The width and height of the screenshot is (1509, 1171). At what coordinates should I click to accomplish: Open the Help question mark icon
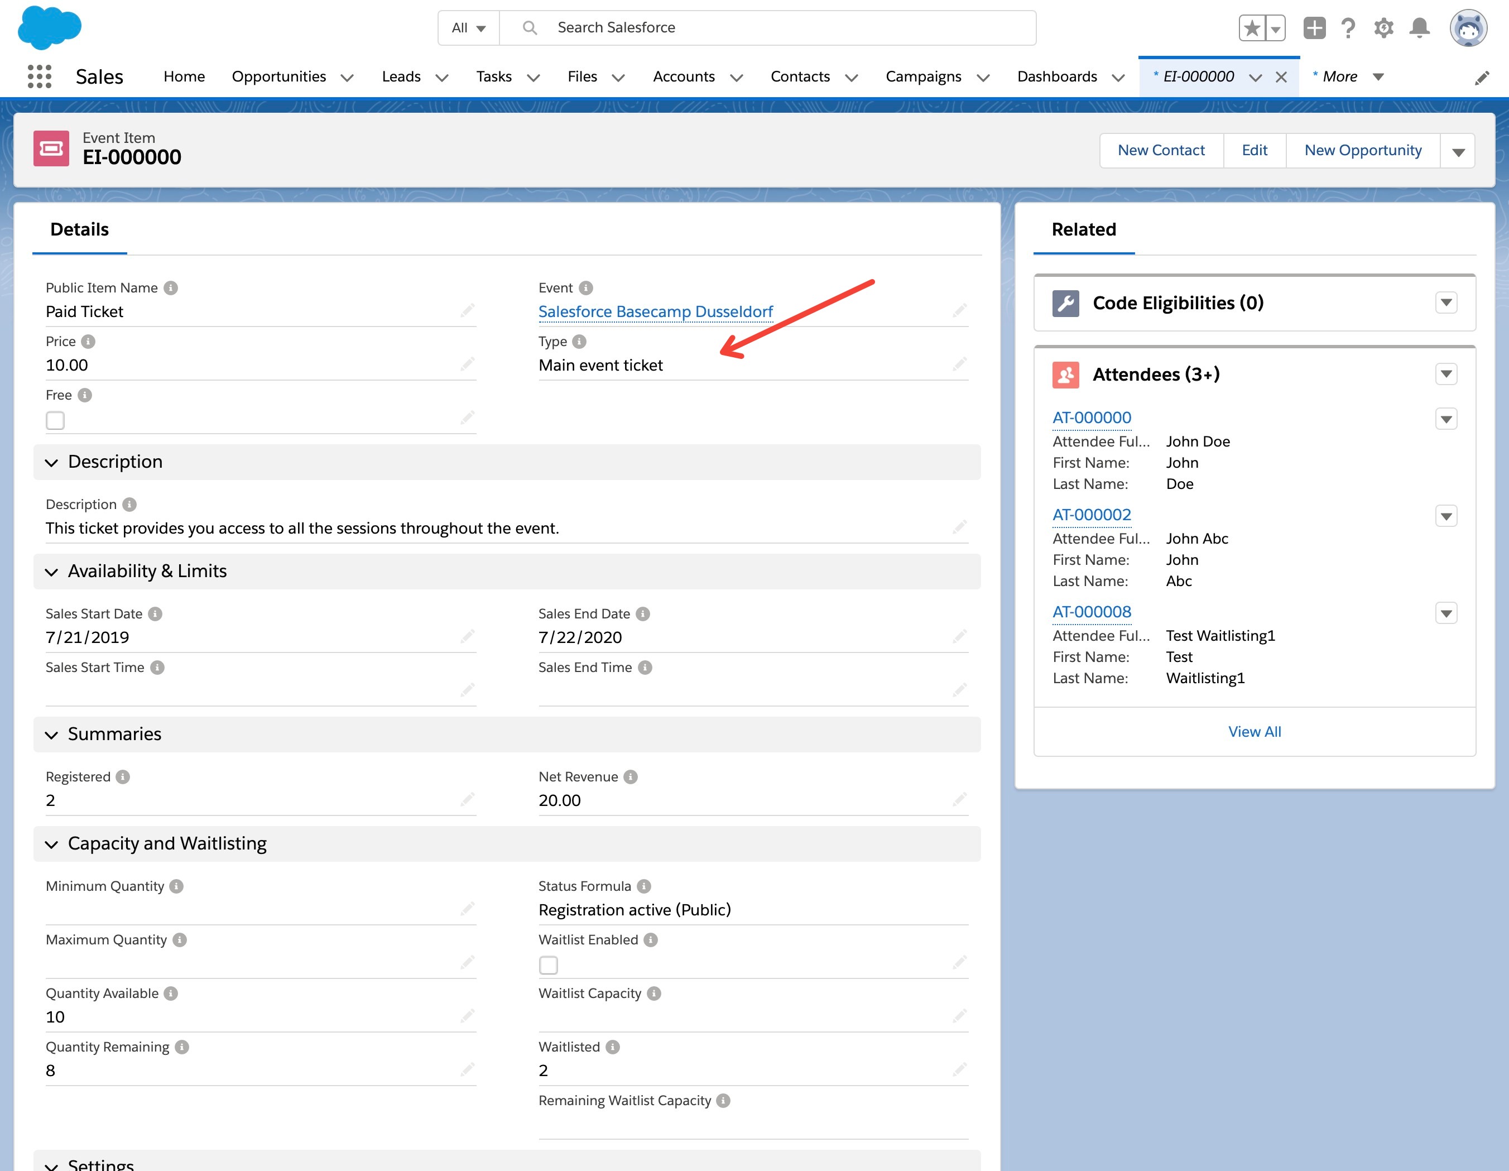point(1348,28)
